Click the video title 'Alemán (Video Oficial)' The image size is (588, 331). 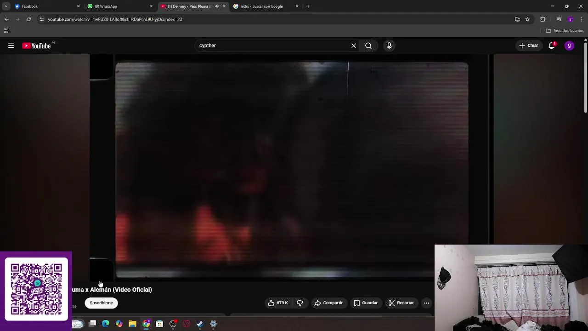point(121,290)
